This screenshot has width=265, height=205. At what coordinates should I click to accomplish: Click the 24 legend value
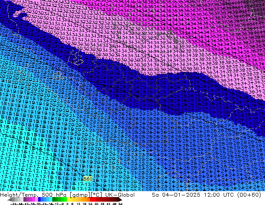coord(90,204)
